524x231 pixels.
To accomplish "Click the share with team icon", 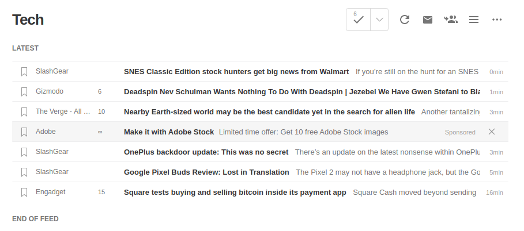I will [451, 20].
